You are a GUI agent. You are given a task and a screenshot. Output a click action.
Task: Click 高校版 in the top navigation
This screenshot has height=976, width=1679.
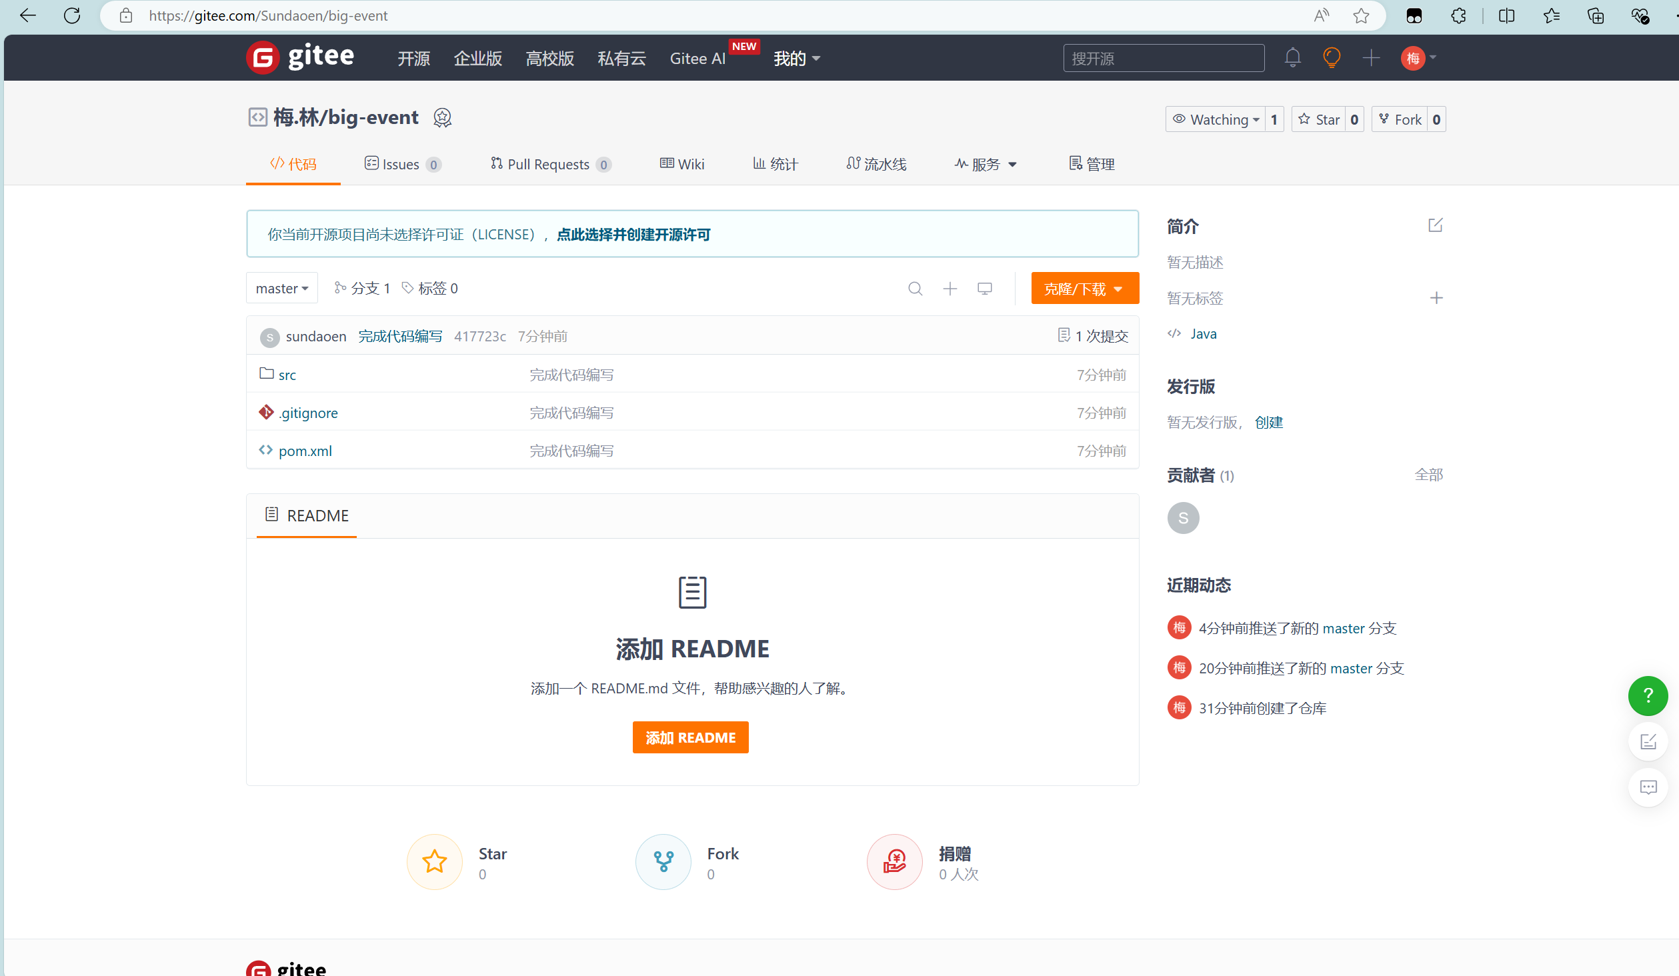coord(550,59)
